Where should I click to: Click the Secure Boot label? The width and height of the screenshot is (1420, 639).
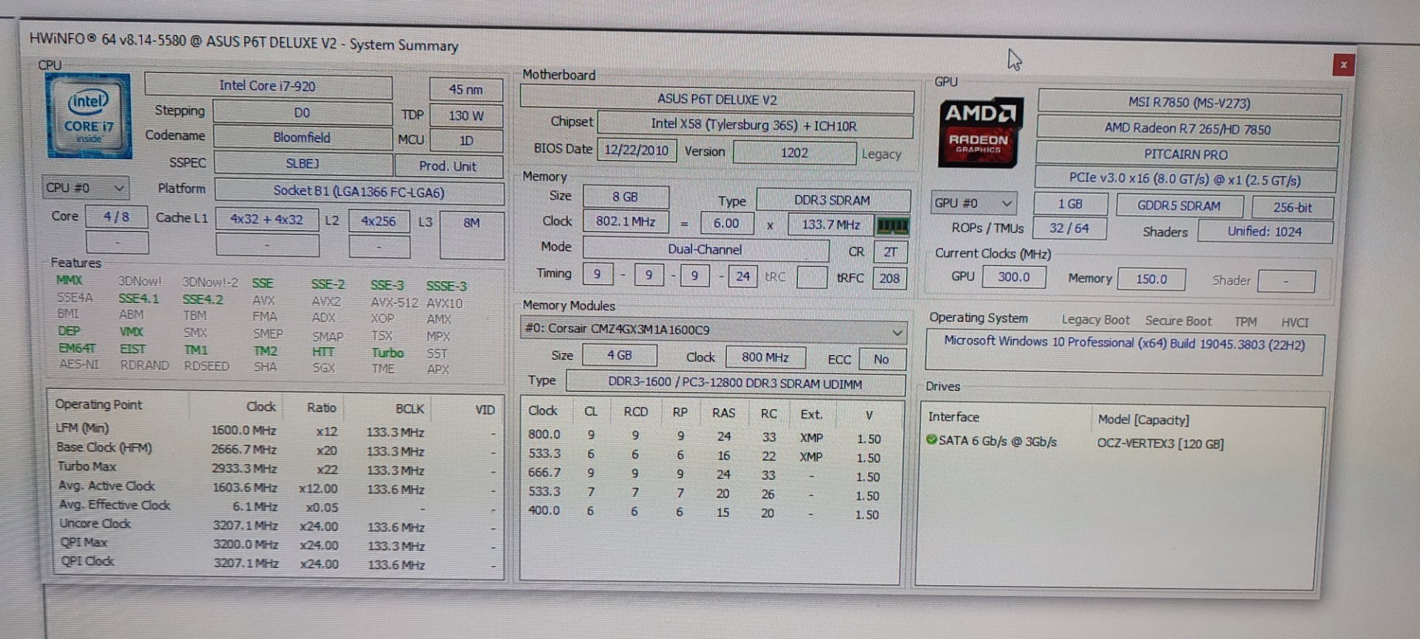click(x=1178, y=321)
